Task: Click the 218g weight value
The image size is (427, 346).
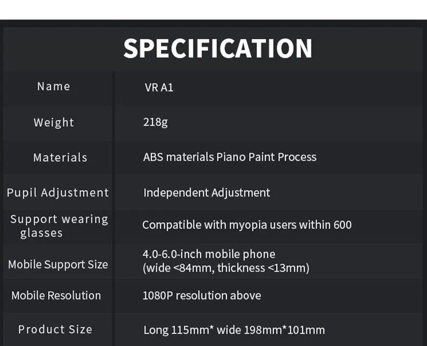Action: pyautogui.click(x=155, y=122)
